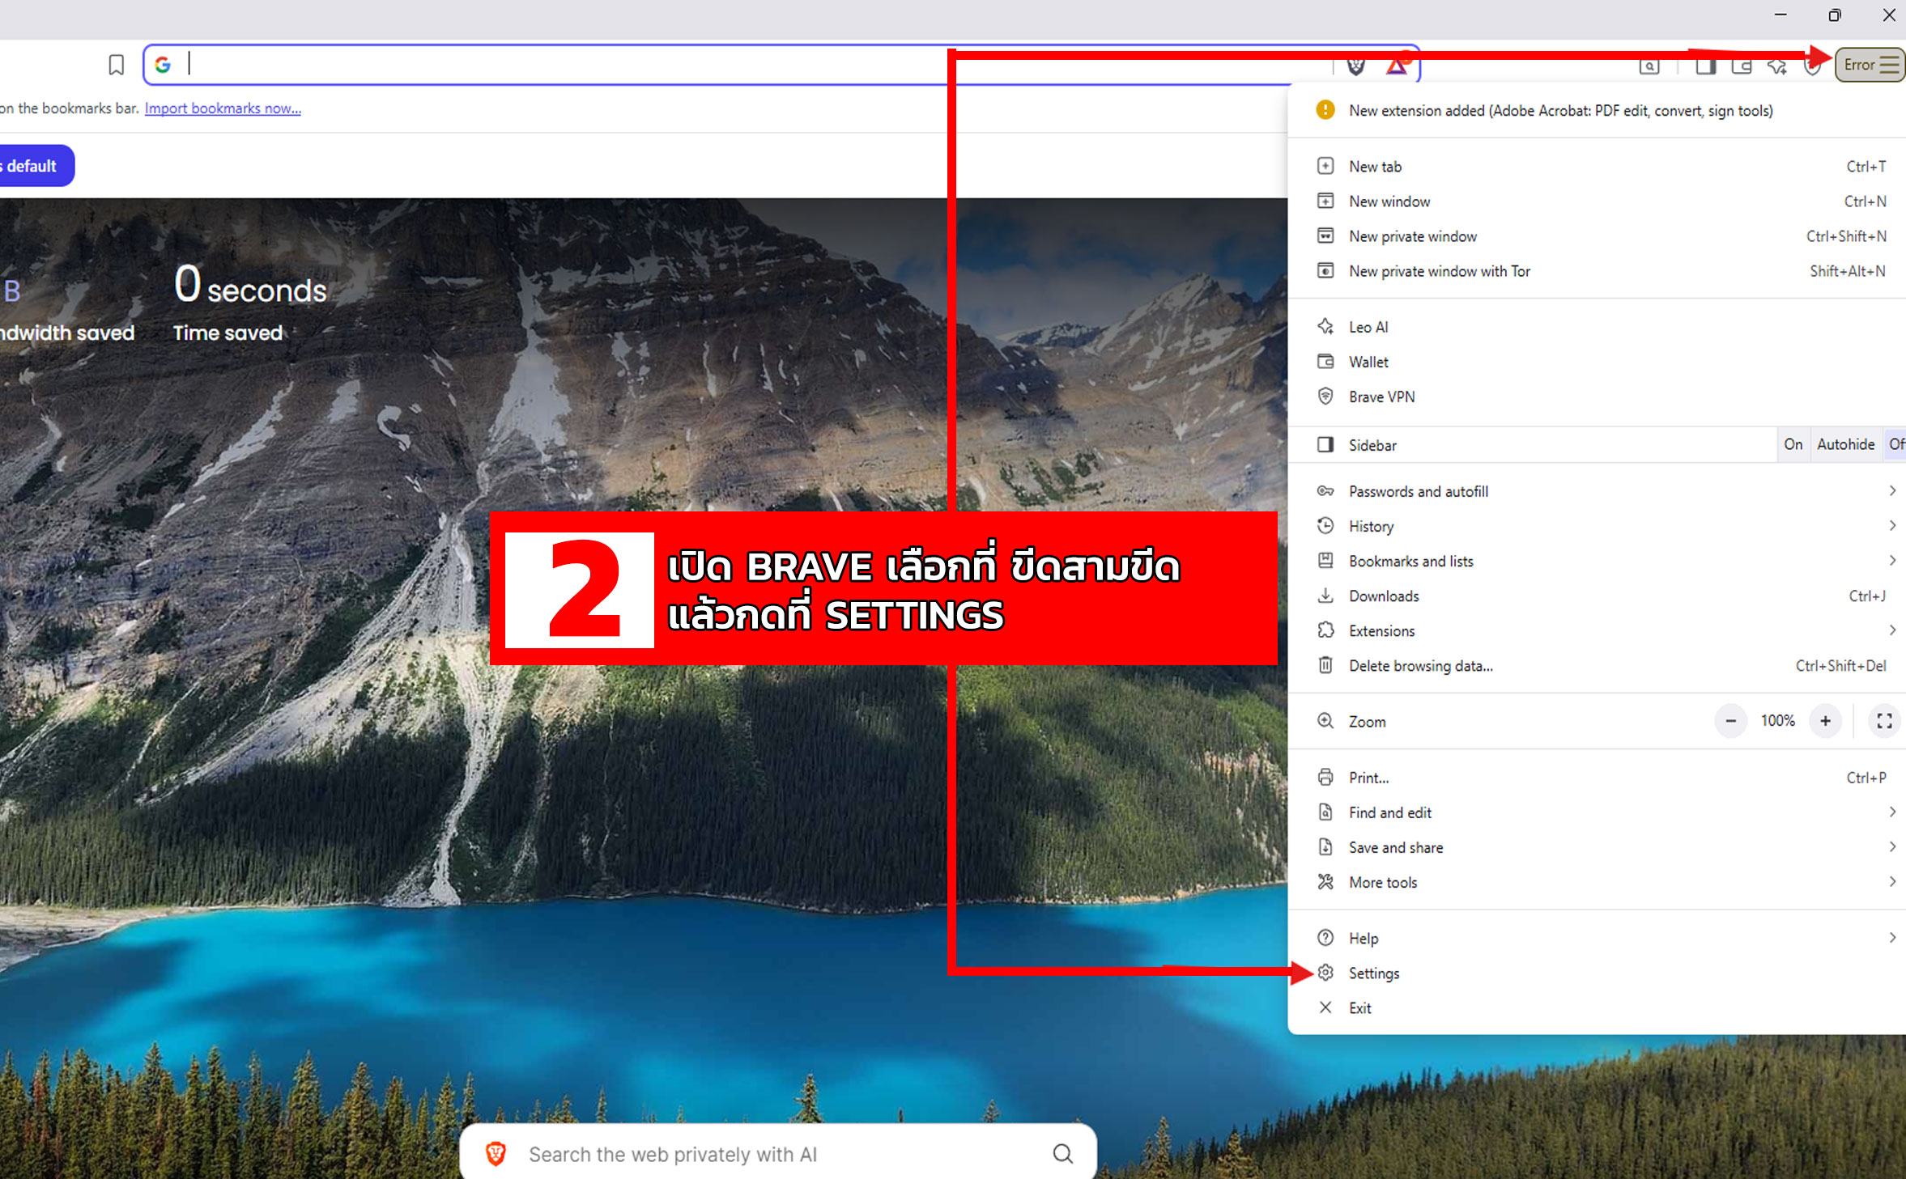Set Sidebar to Autohide

pos(1845,444)
